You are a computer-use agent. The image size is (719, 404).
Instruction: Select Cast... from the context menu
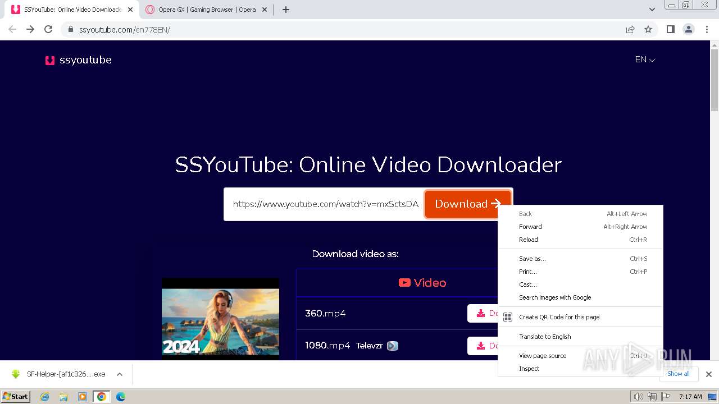[581, 284]
